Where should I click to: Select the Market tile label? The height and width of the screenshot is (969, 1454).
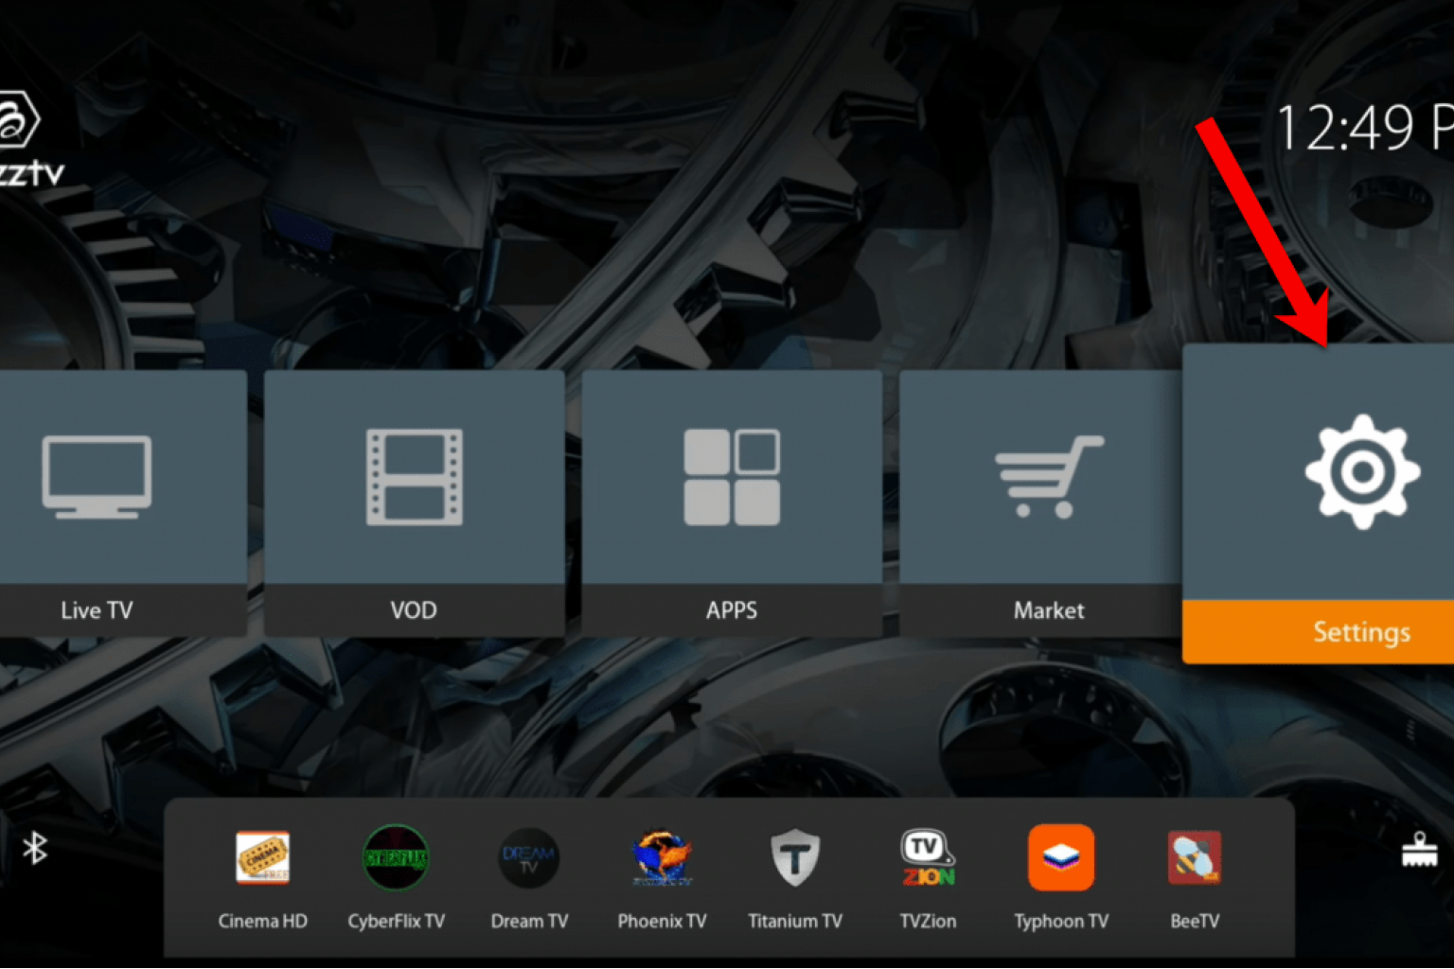tap(1048, 610)
